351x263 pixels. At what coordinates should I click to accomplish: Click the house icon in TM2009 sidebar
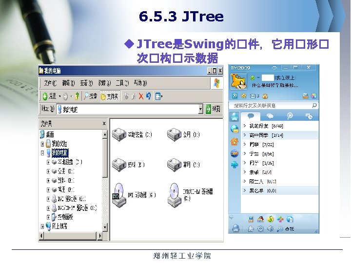click(234, 142)
